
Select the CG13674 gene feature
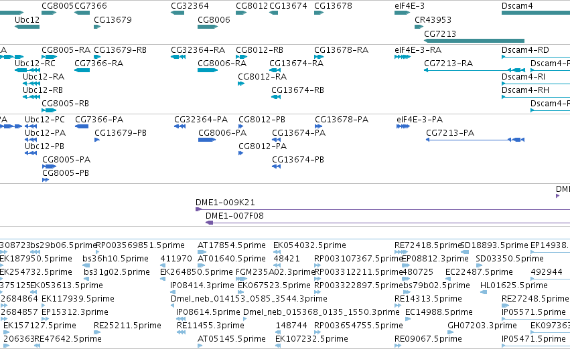(273, 13)
